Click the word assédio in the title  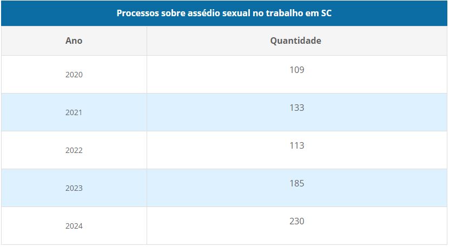tap(204, 13)
